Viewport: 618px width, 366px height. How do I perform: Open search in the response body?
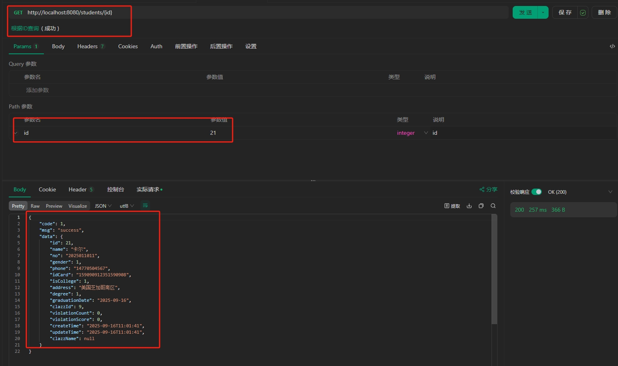493,206
